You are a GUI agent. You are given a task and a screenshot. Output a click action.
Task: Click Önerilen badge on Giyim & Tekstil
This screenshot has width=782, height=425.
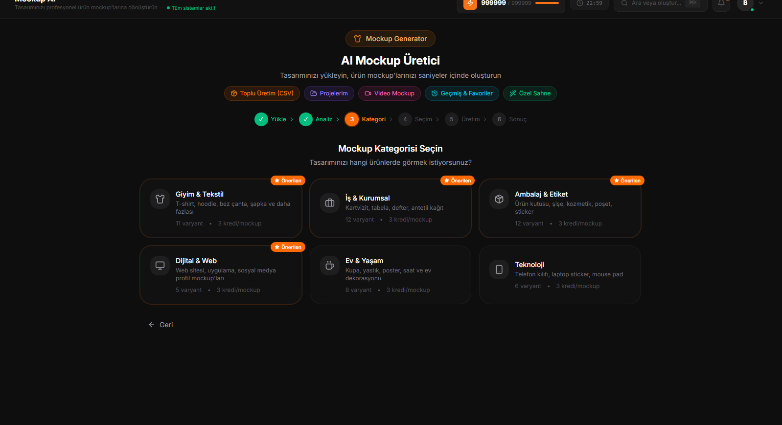(288, 180)
